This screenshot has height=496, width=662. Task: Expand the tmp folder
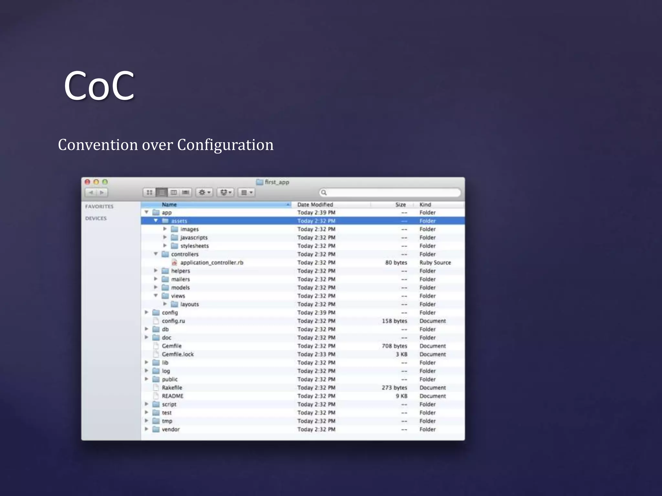[x=146, y=421]
